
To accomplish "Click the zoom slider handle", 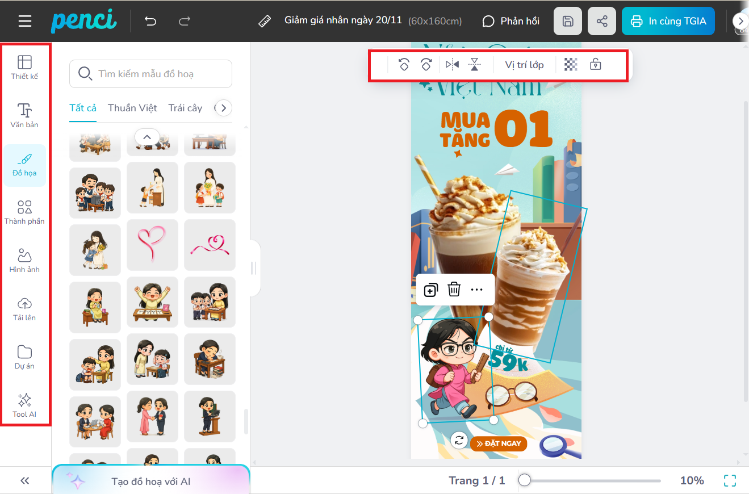I will pyautogui.click(x=525, y=480).
